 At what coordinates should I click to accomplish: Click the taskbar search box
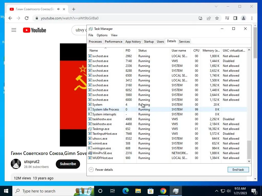tap(53, 191)
